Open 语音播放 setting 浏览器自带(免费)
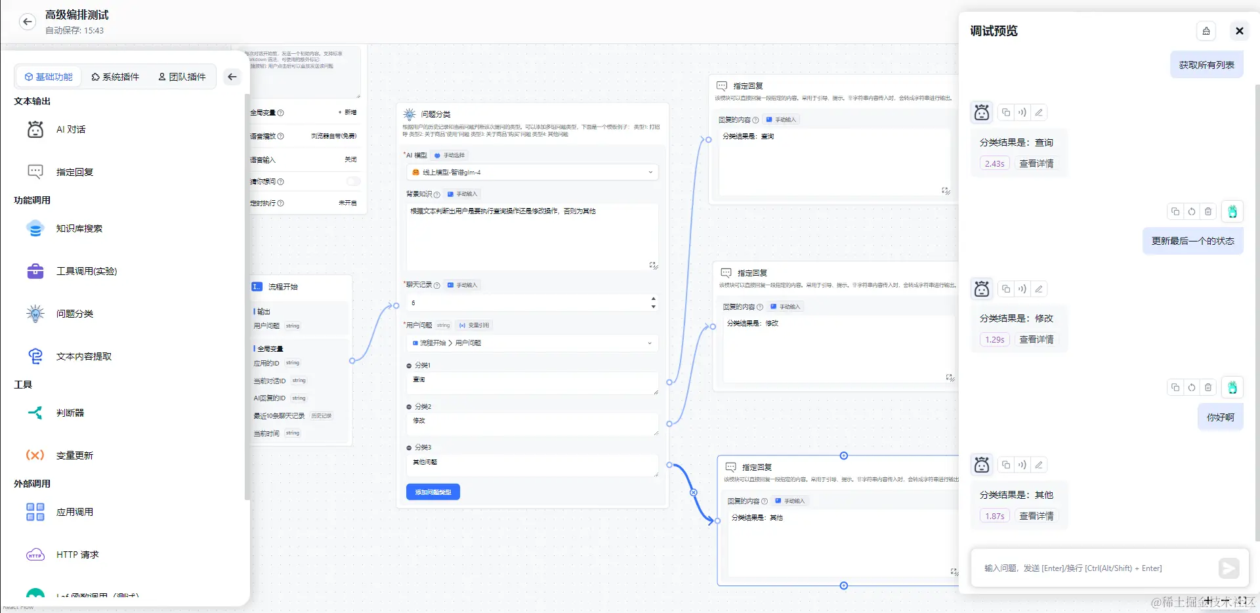The height and width of the screenshot is (613, 1260). (333, 136)
